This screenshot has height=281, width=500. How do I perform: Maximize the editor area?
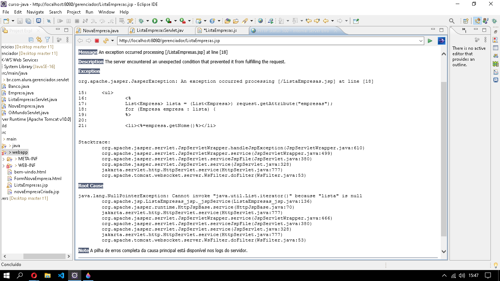[x=441, y=30]
